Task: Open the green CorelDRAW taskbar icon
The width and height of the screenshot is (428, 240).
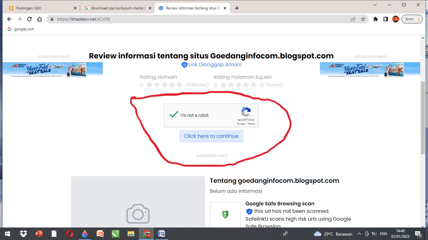Action: 116,234
